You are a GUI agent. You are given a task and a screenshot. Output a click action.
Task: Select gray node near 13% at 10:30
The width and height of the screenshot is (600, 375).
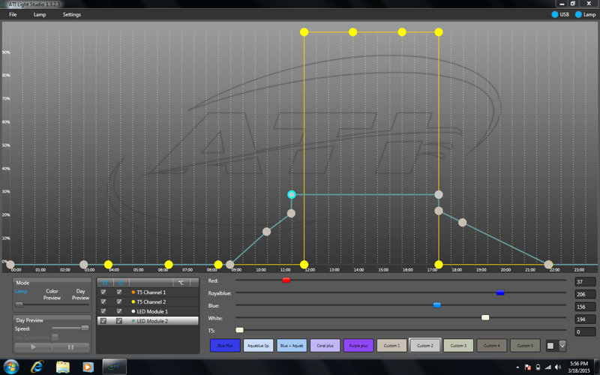267,232
